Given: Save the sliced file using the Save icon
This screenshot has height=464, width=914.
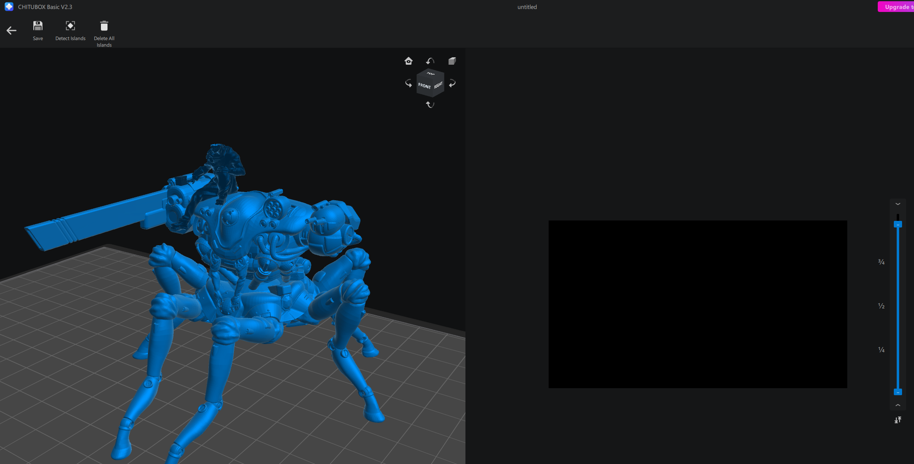Looking at the screenshot, I should [x=37, y=25].
